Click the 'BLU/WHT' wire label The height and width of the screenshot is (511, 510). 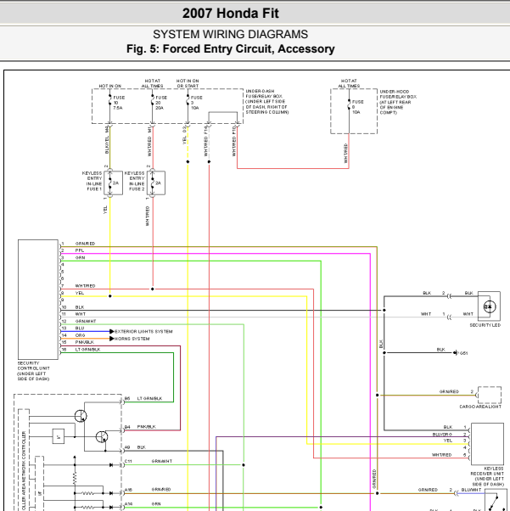pos(471,490)
